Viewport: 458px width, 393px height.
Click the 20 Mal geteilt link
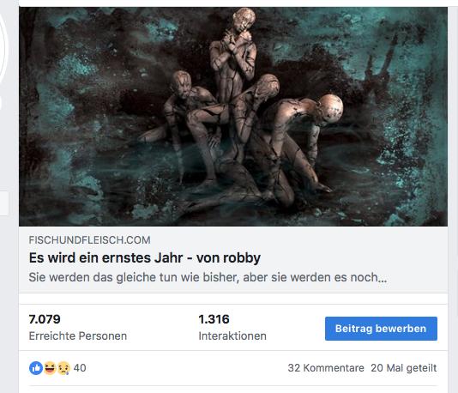(x=404, y=368)
